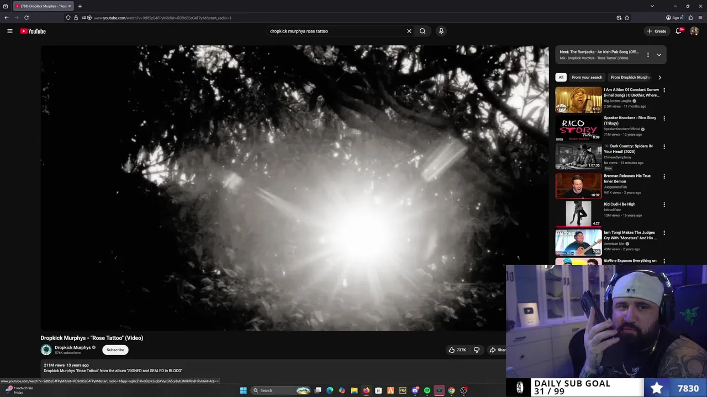Open Speaker Knockerz Rico Story thumbnail

coord(578,128)
